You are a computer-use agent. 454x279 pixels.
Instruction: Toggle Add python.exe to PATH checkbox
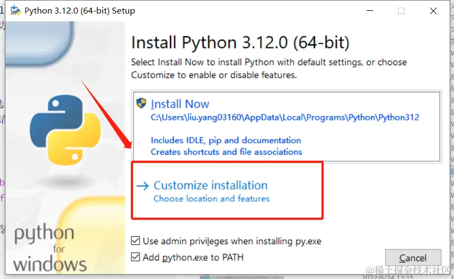tap(136, 257)
